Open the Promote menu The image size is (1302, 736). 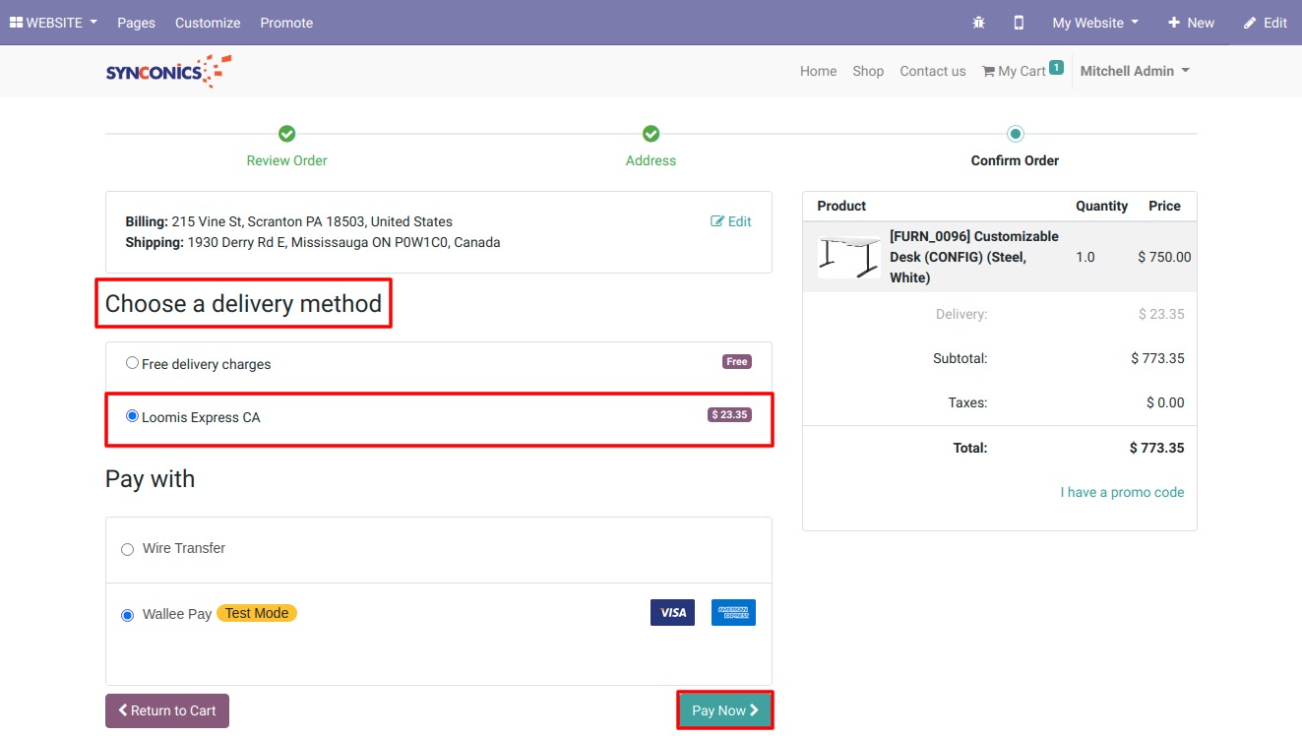(286, 23)
